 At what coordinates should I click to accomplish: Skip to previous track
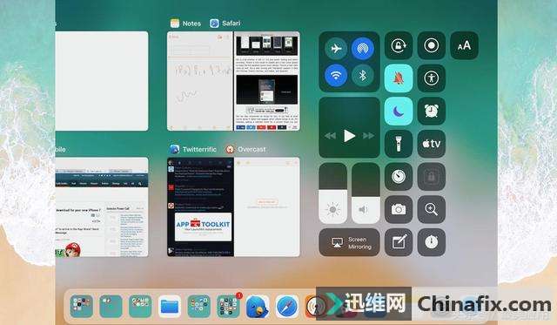coord(330,135)
